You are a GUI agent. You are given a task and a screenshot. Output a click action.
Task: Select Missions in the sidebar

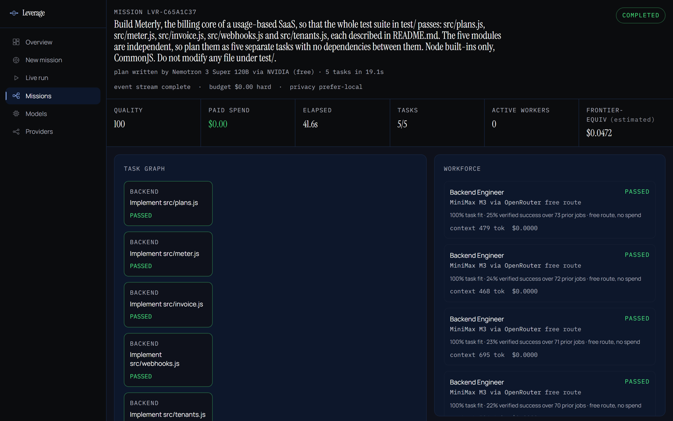coord(53,96)
